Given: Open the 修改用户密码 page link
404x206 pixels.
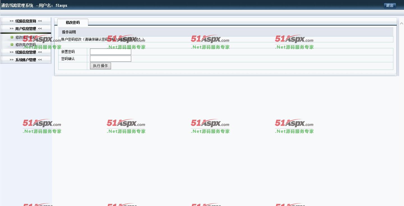Looking at the screenshot, I should (26, 45).
